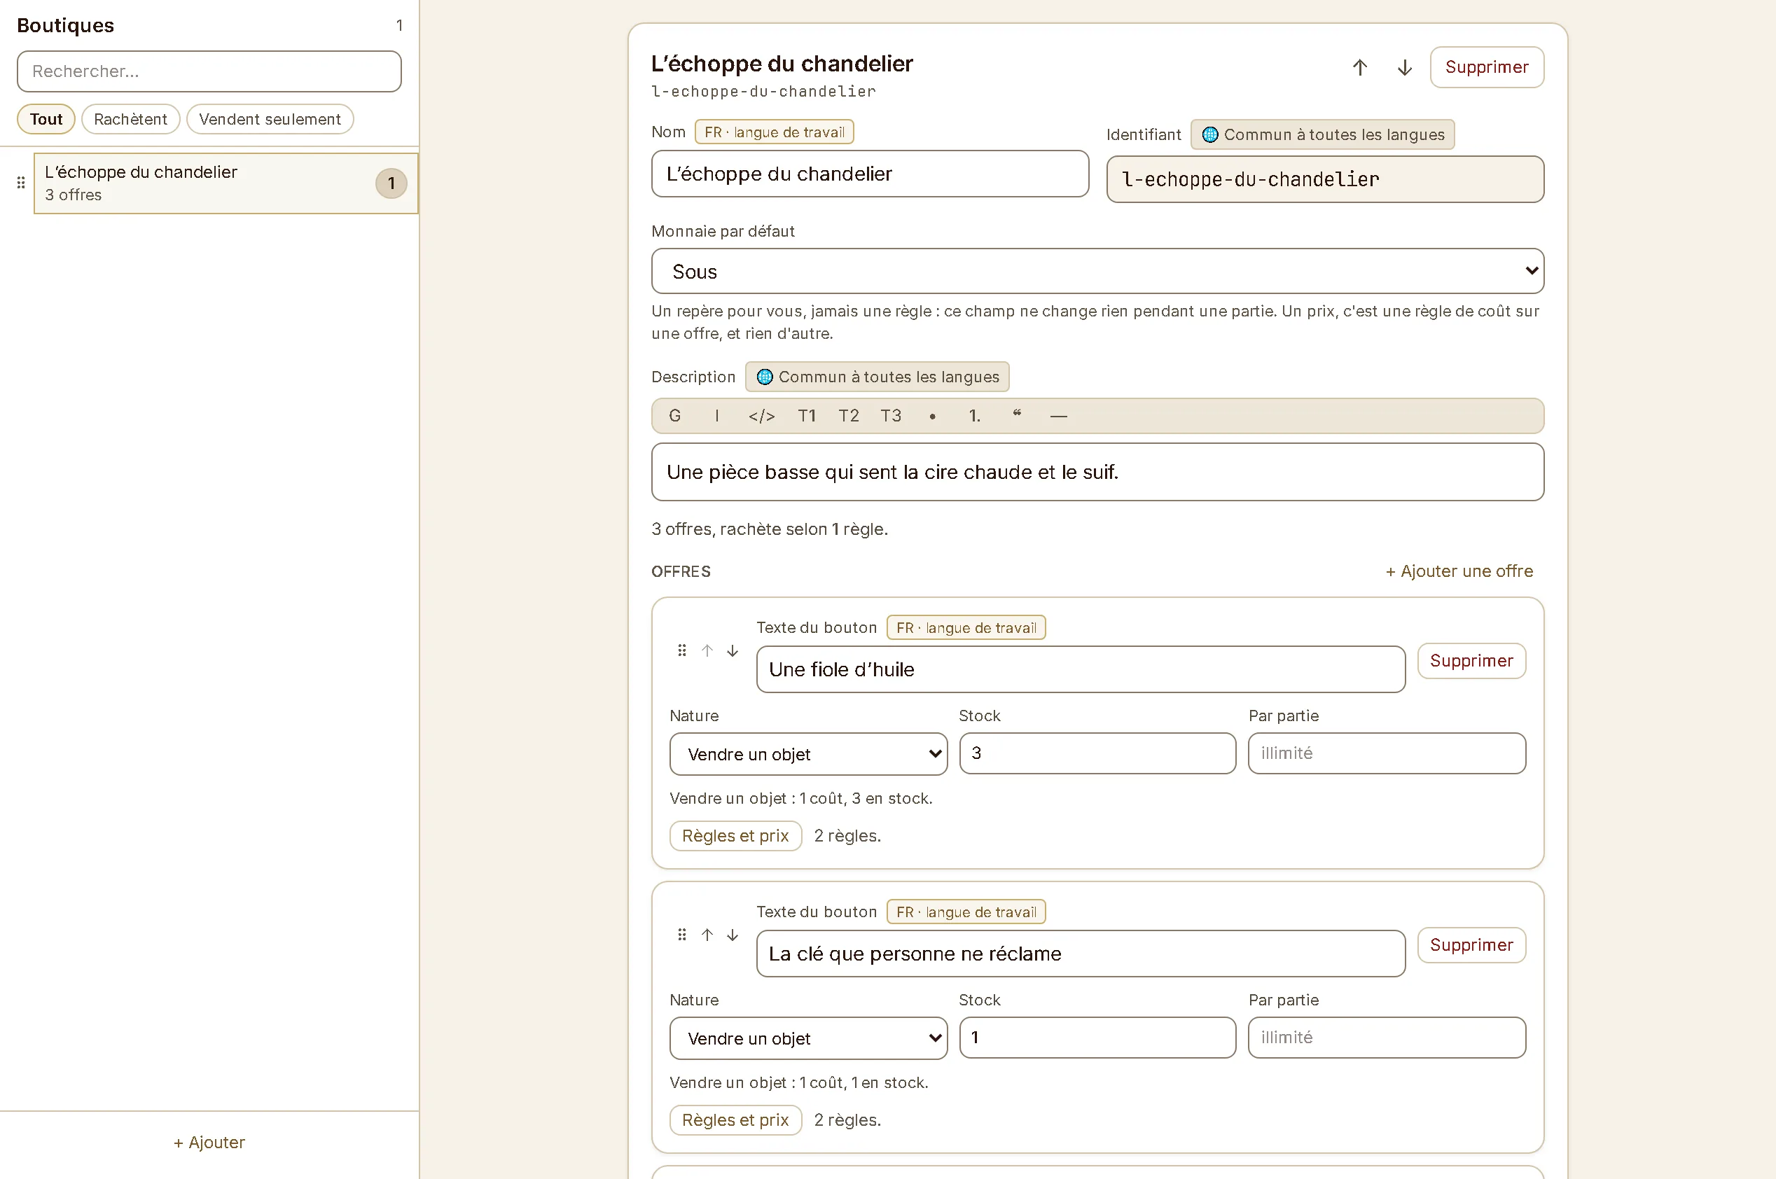Edit Par partie field for Une fiole d'huile
Viewport: 1776px width, 1179px height.
[1387, 753]
